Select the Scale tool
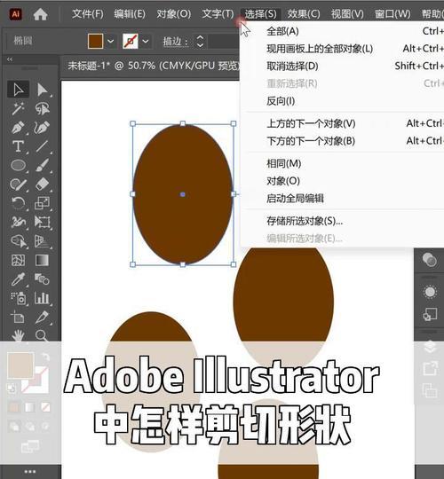The image size is (444, 479). [x=42, y=203]
